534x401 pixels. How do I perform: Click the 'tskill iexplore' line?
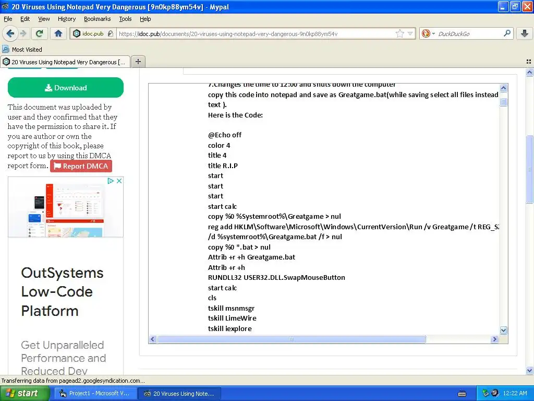point(230,328)
